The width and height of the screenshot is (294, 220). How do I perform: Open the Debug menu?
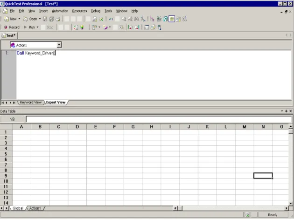(96, 11)
